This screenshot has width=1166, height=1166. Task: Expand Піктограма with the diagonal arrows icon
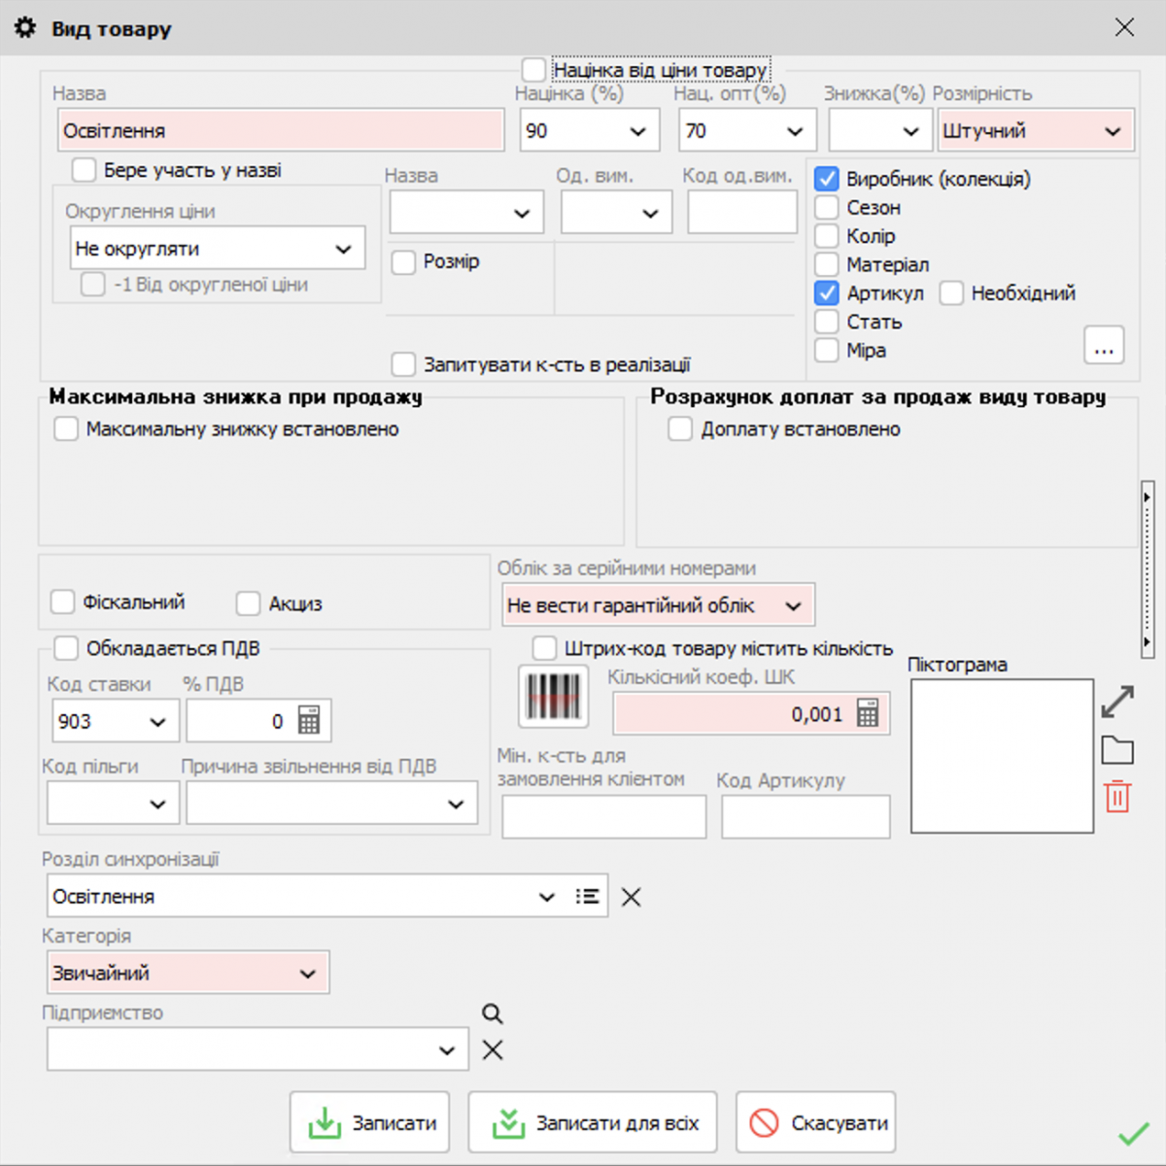pyautogui.click(x=1117, y=701)
